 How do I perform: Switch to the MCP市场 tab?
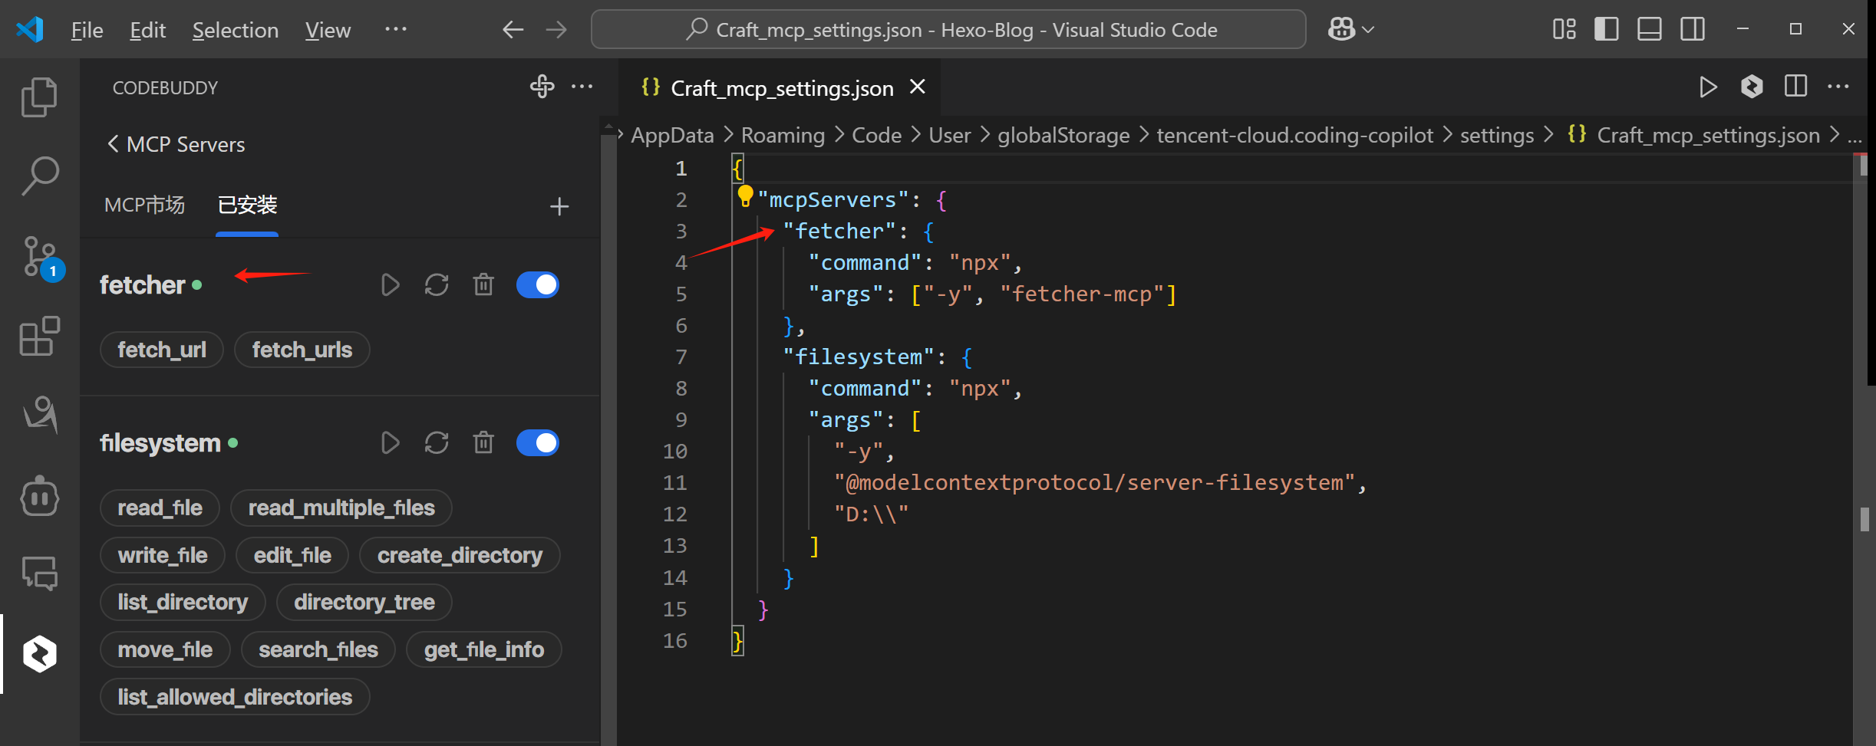(144, 205)
